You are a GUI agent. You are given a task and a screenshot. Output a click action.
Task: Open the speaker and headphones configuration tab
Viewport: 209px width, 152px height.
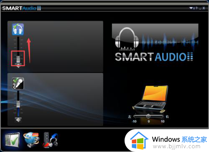(x=51, y=140)
